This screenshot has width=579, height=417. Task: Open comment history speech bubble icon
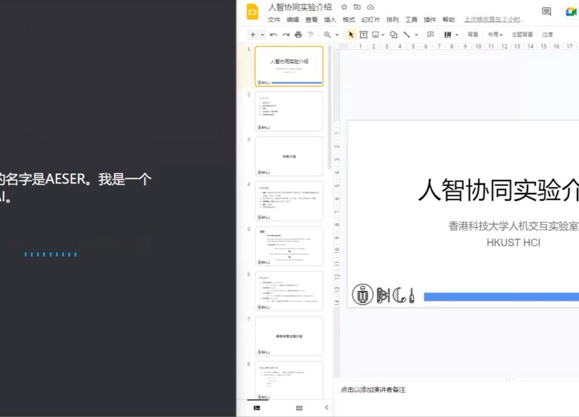(546, 12)
